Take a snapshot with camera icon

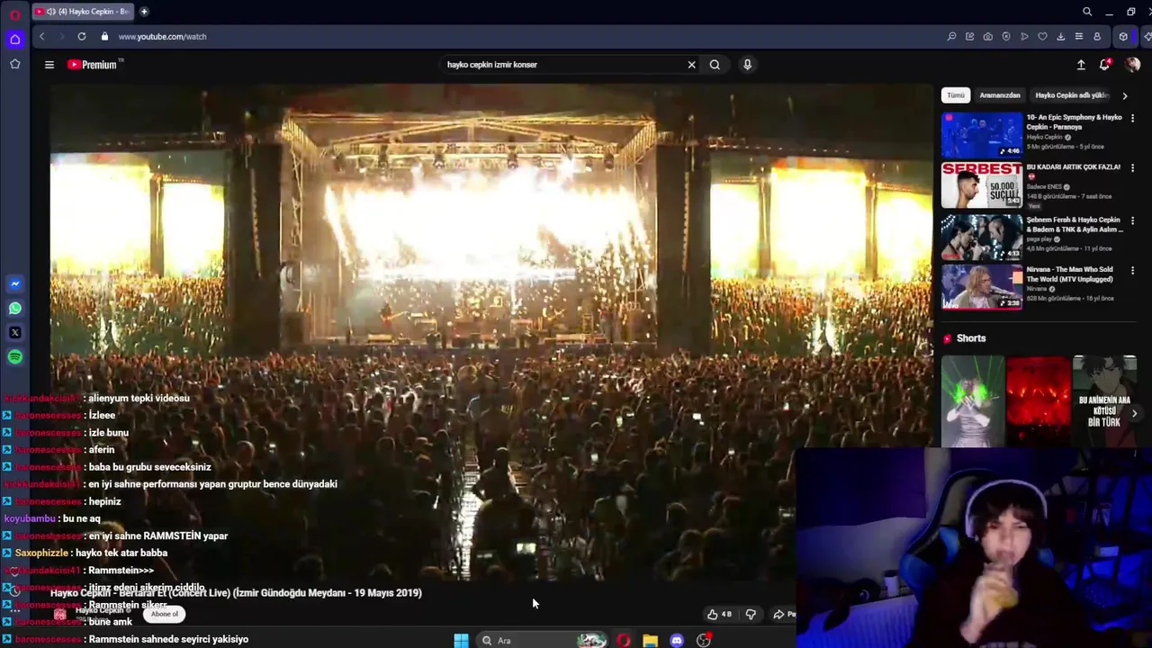pos(988,36)
